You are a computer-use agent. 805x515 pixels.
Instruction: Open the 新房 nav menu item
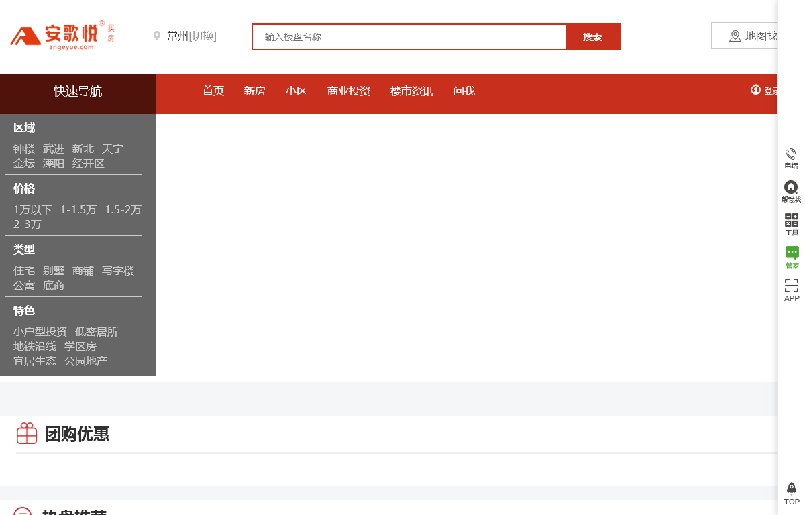[255, 91]
